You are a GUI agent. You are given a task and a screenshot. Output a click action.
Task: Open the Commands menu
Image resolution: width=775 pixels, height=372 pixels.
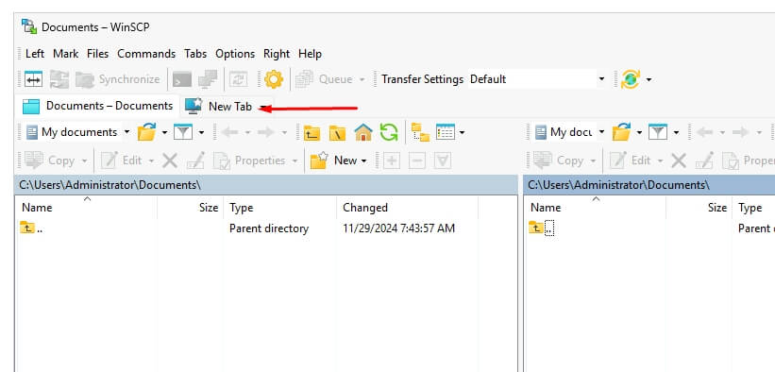[x=146, y=54]
